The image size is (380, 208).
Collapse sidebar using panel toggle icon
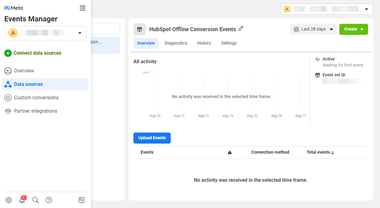(82, 200)
